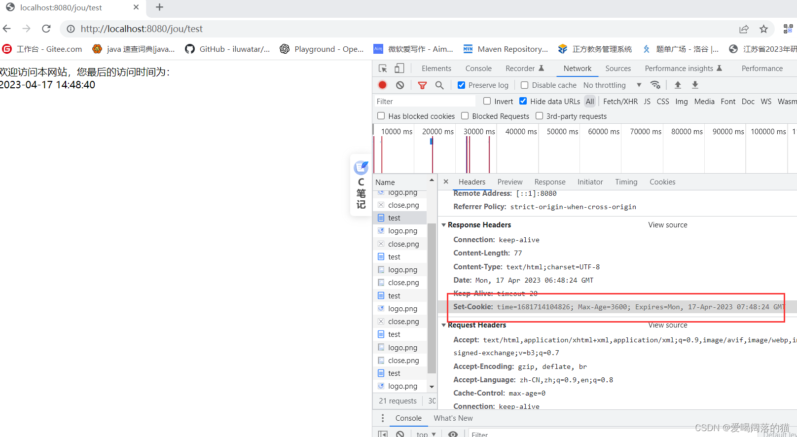The width and height of the screenshot is (797, 437).
Task: Click the share page icon
Action: (744, 29)
